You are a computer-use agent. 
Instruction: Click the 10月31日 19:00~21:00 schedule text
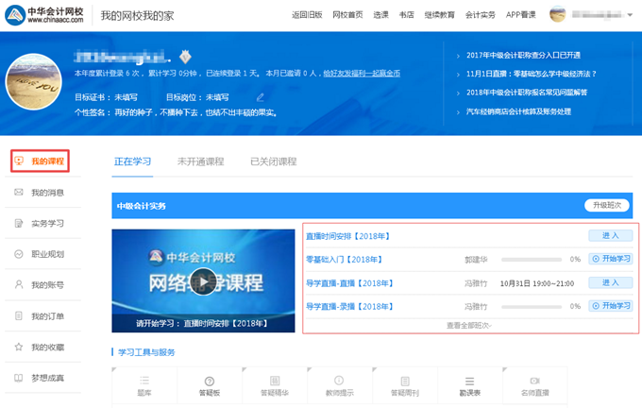point(537,283)
